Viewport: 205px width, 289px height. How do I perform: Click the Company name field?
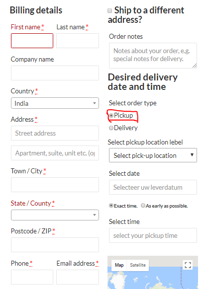pyautogui.click(x=55, y=73)
